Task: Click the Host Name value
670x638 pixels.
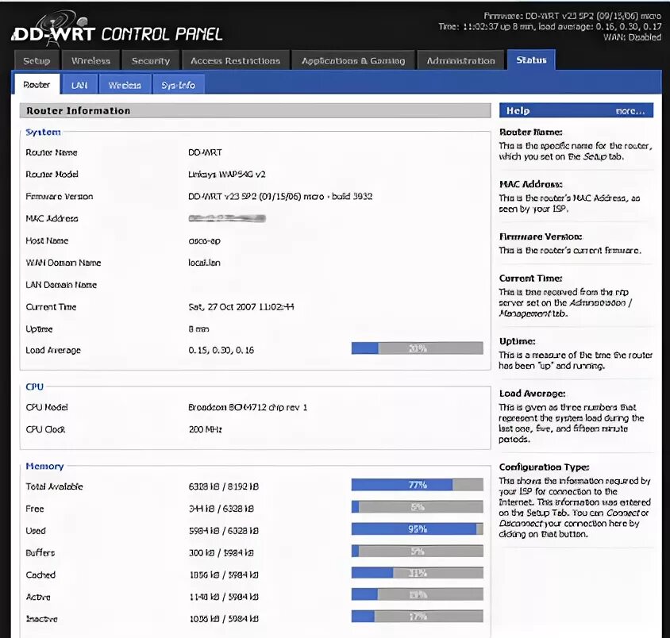Action: point(204,241)
